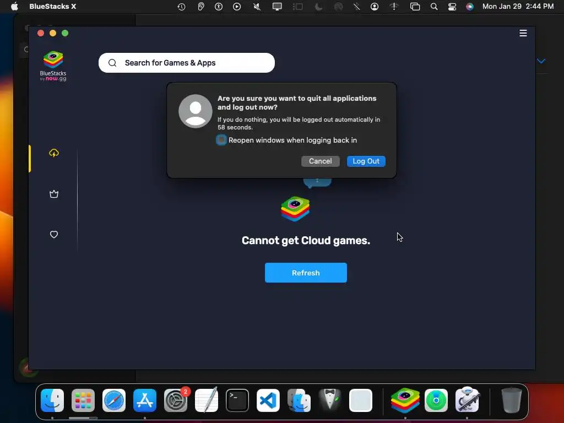Open Automator from the Dock
564x423 pixels.
coord(467,400)
